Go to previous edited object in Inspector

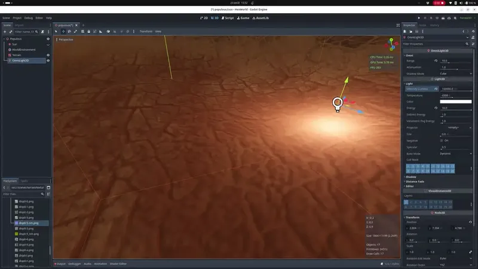click(464, 32)
